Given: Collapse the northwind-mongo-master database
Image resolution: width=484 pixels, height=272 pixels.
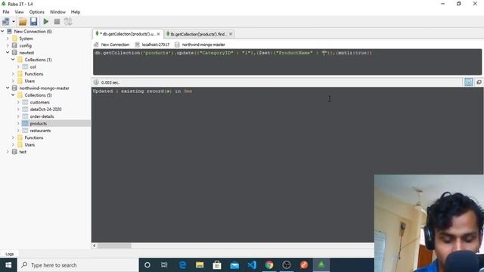Looking at the screenshot, I should [x=8, y=88].
